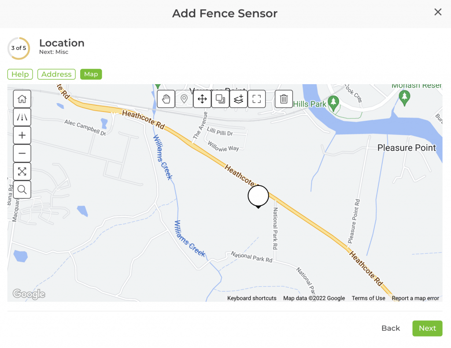Zoom in with the plus button
Image resolution: width=451 pixels, height=348 pixels.
(x=22, y=135)
